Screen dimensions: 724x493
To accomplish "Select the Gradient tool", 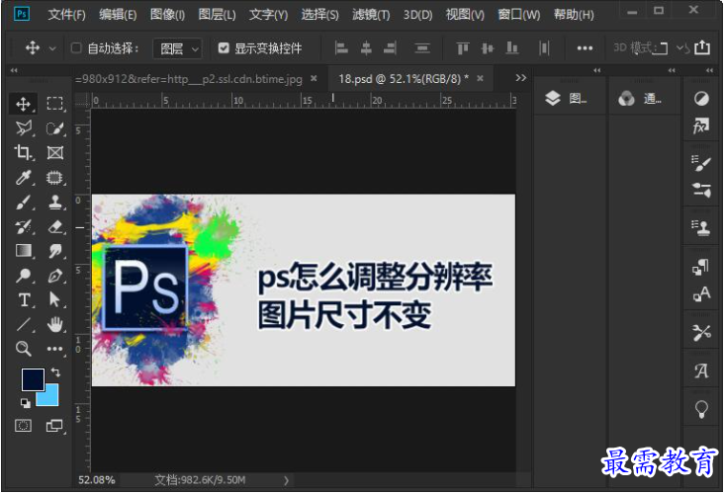I will 23,250.
